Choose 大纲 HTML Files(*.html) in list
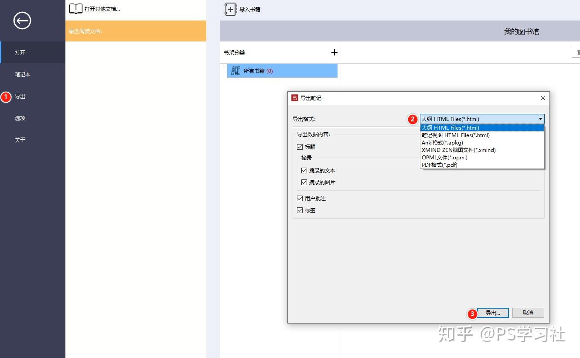 tap(482, 128)
